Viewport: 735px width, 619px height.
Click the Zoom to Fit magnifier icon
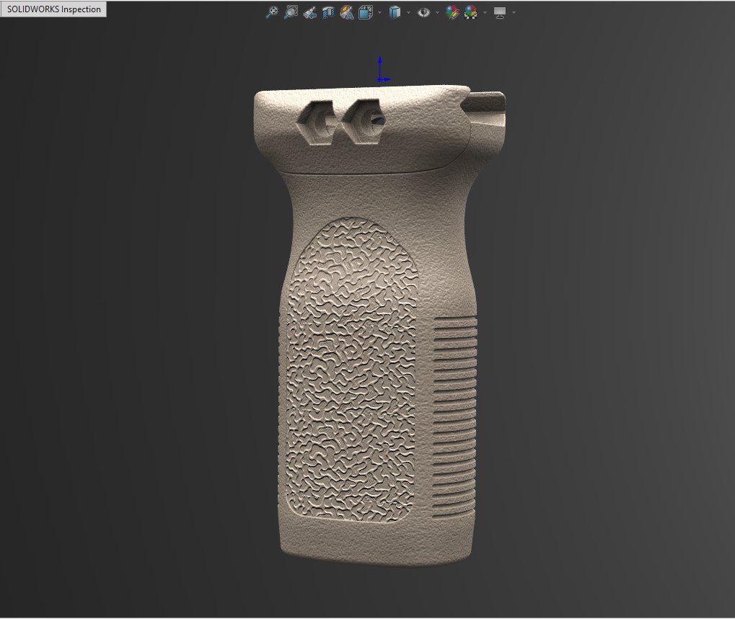[272, 12]
